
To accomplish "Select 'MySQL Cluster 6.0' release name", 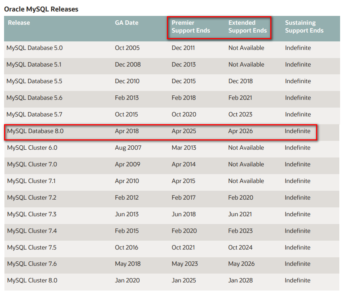I will [x=32, y=147].
